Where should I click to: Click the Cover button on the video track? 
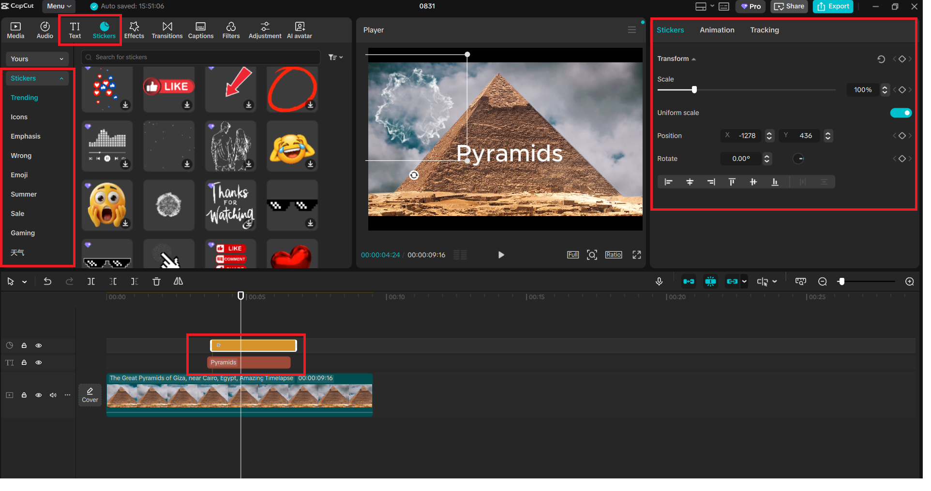pos(90,395)
